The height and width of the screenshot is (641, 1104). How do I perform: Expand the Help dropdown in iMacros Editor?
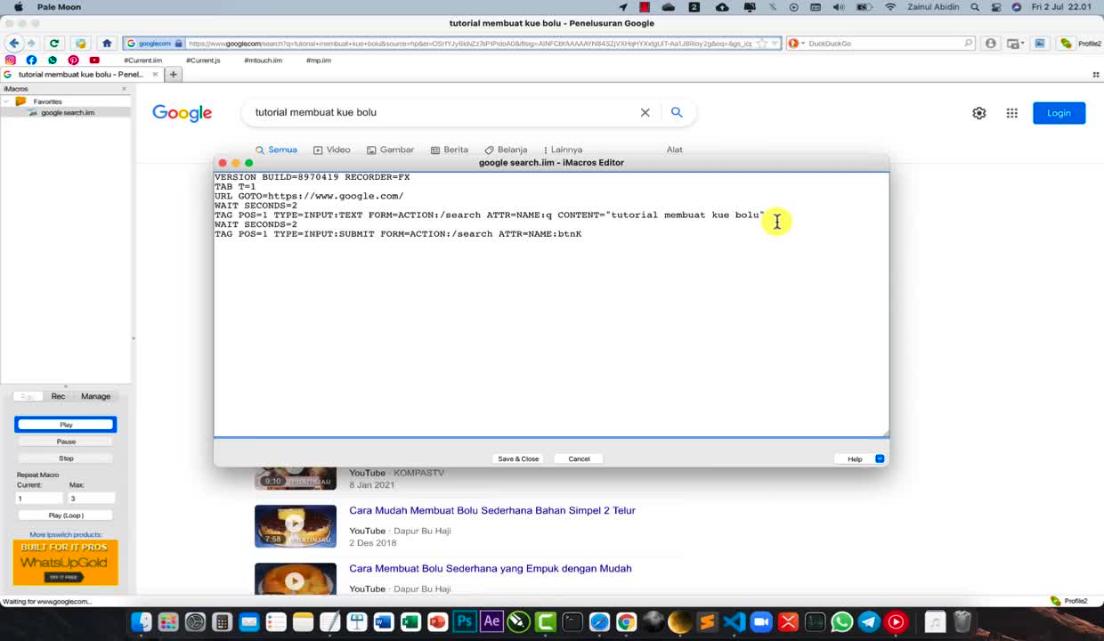pos(880,458)
